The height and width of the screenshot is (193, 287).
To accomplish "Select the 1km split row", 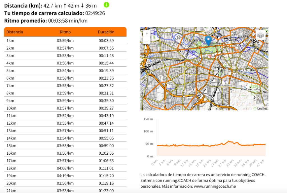I will coord(65,41).
